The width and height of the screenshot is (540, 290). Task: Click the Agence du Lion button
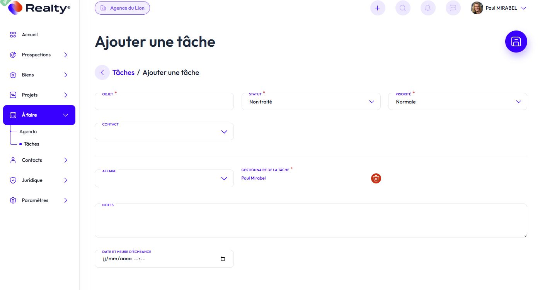(x=122, y=8)
